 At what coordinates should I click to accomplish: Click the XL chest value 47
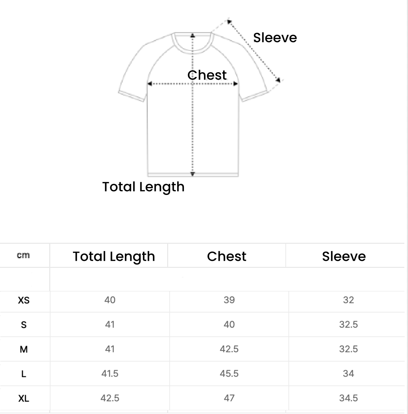coord(229,398)
